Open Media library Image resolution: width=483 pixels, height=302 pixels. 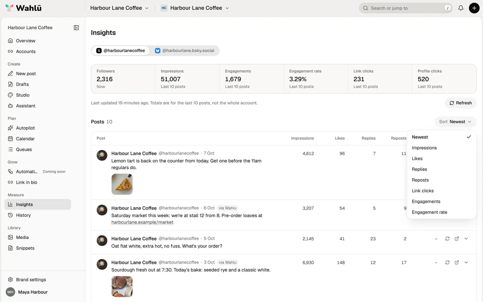coord(38,237)
